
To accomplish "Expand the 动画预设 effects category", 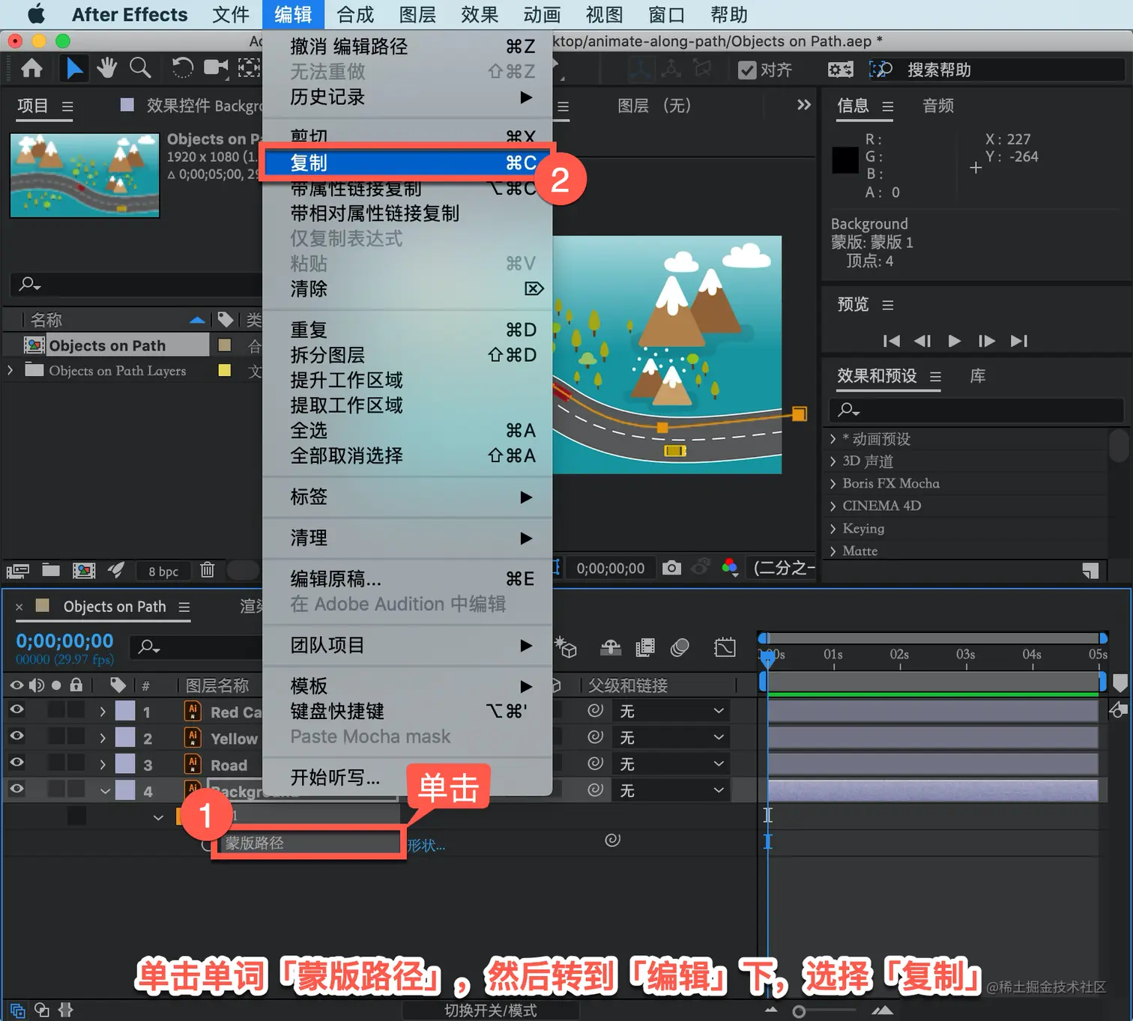I will tap(833, 439).
